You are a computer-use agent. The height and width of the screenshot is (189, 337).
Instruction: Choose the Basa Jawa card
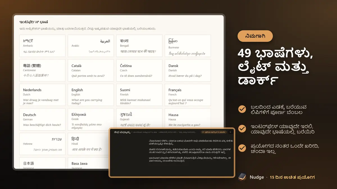click(x=88, y=164)
